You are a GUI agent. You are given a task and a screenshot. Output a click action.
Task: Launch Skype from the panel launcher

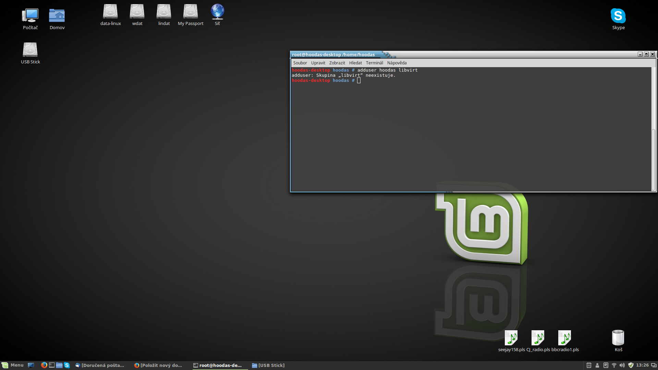pyautogui.click(x=67, y=365)
